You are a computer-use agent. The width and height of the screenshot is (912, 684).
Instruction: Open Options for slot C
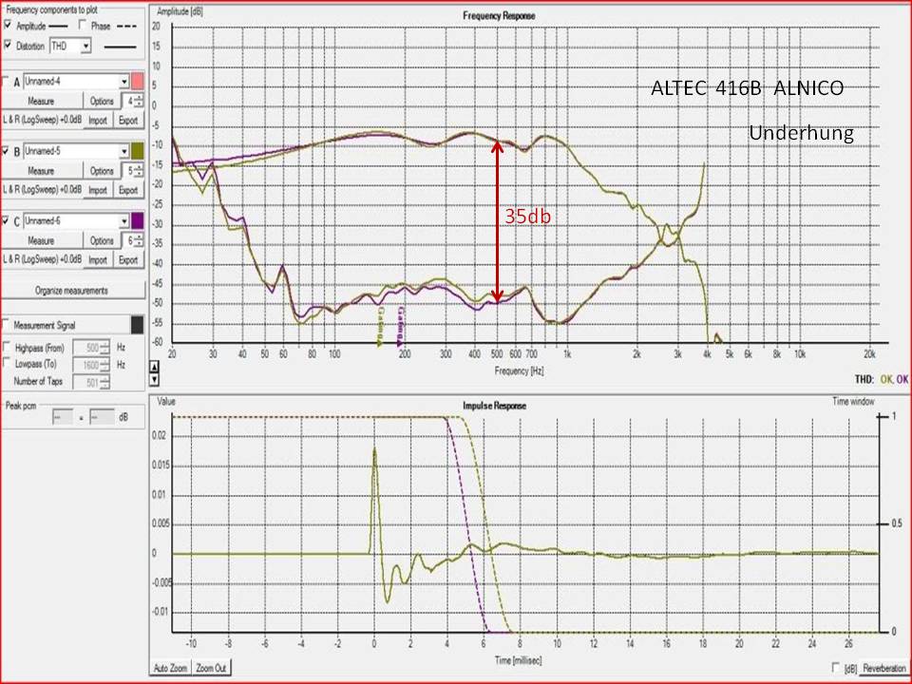[102, 240]
